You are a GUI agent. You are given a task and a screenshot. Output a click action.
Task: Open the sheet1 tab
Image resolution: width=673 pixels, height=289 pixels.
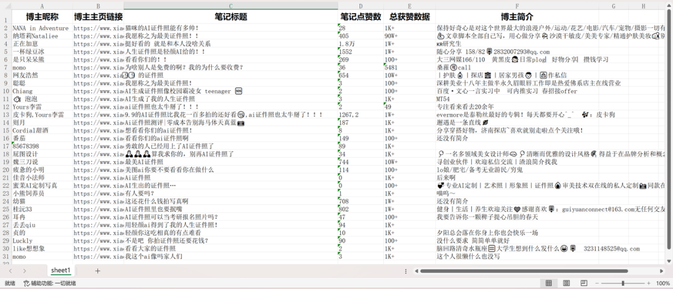tap(60, 270)
